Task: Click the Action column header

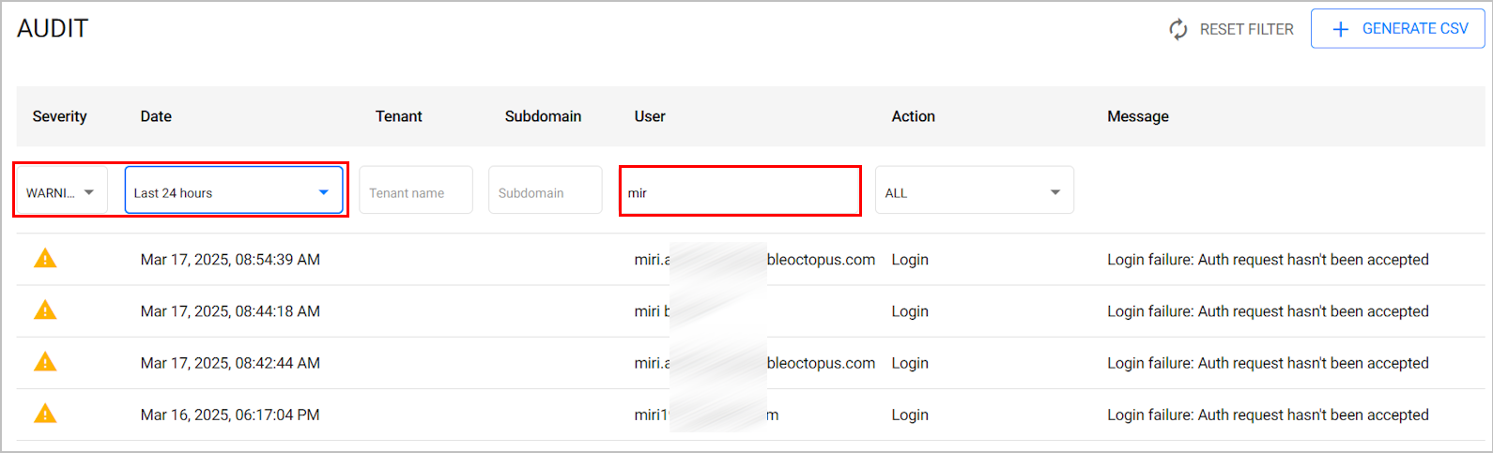Action: [x=914, y=116]
